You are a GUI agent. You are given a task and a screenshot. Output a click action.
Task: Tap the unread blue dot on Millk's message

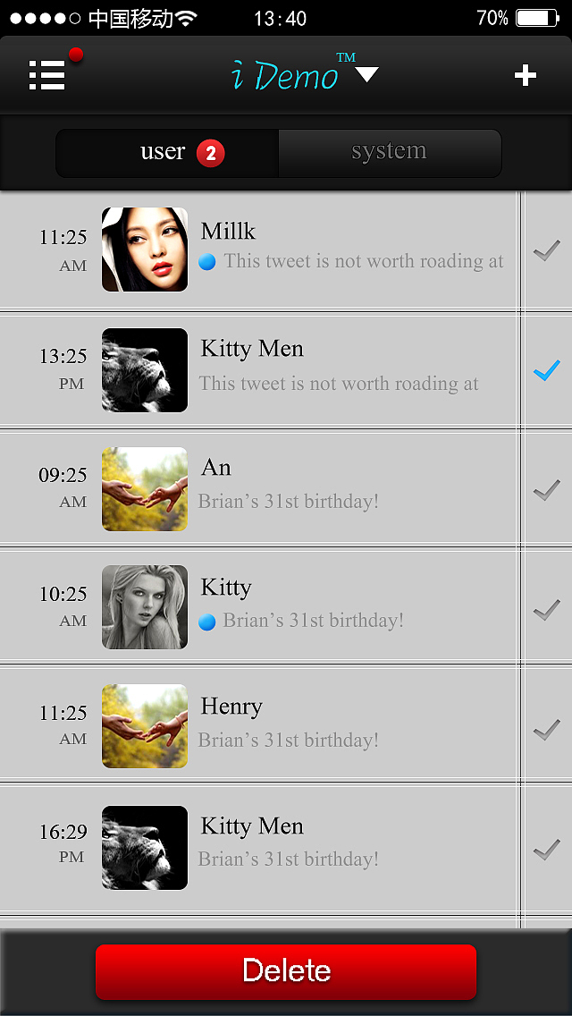tap(206, 262)
